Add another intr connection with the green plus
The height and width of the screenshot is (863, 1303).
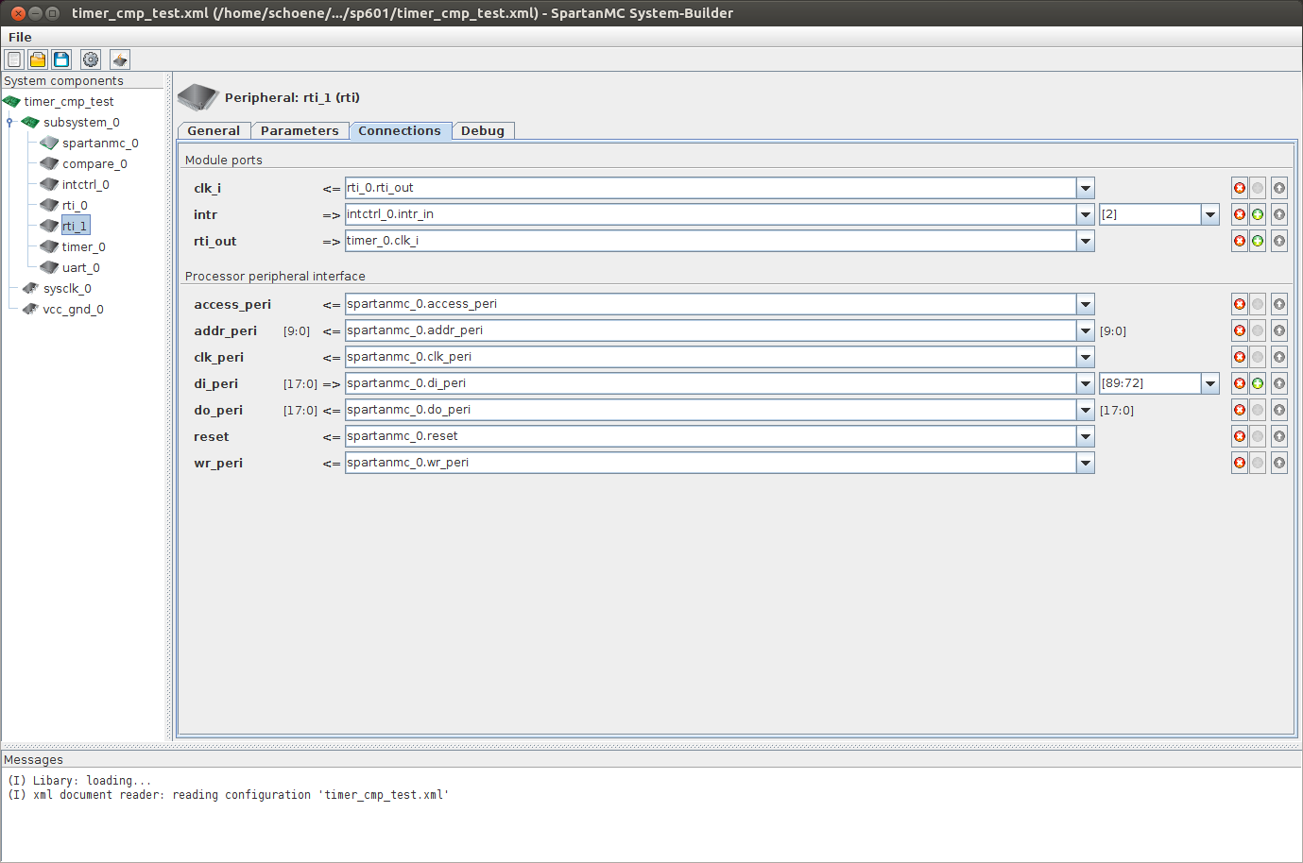coord(1258,214)
